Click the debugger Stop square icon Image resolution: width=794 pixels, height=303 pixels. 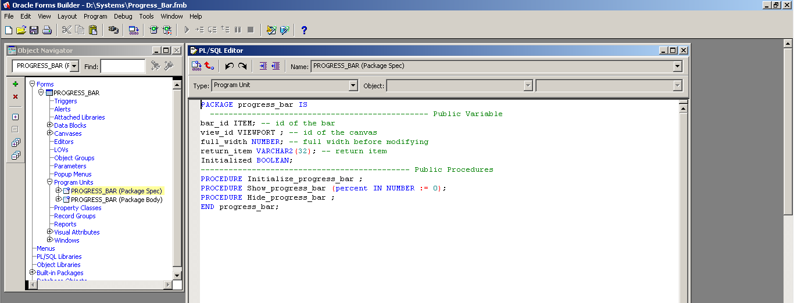(x=251, y=30)
